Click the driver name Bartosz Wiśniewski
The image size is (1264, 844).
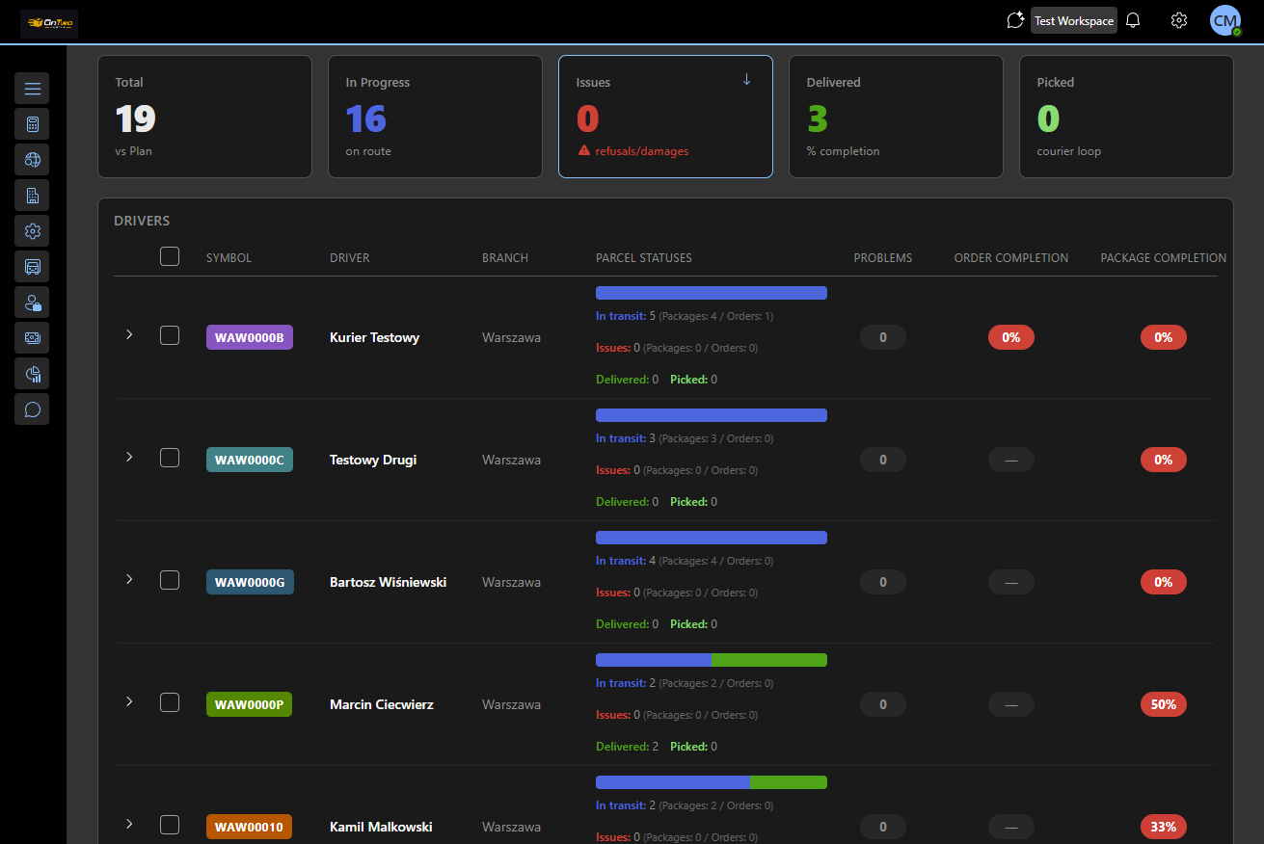point(388,582)
